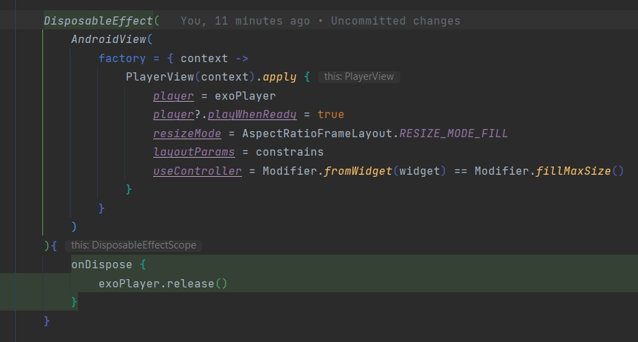638x342 pixels.
Task: Click the constrains variable reference
Action: tap(290, 152)
